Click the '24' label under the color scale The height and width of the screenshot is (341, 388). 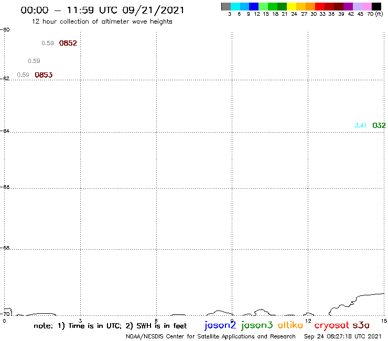[x=294, y=14]
